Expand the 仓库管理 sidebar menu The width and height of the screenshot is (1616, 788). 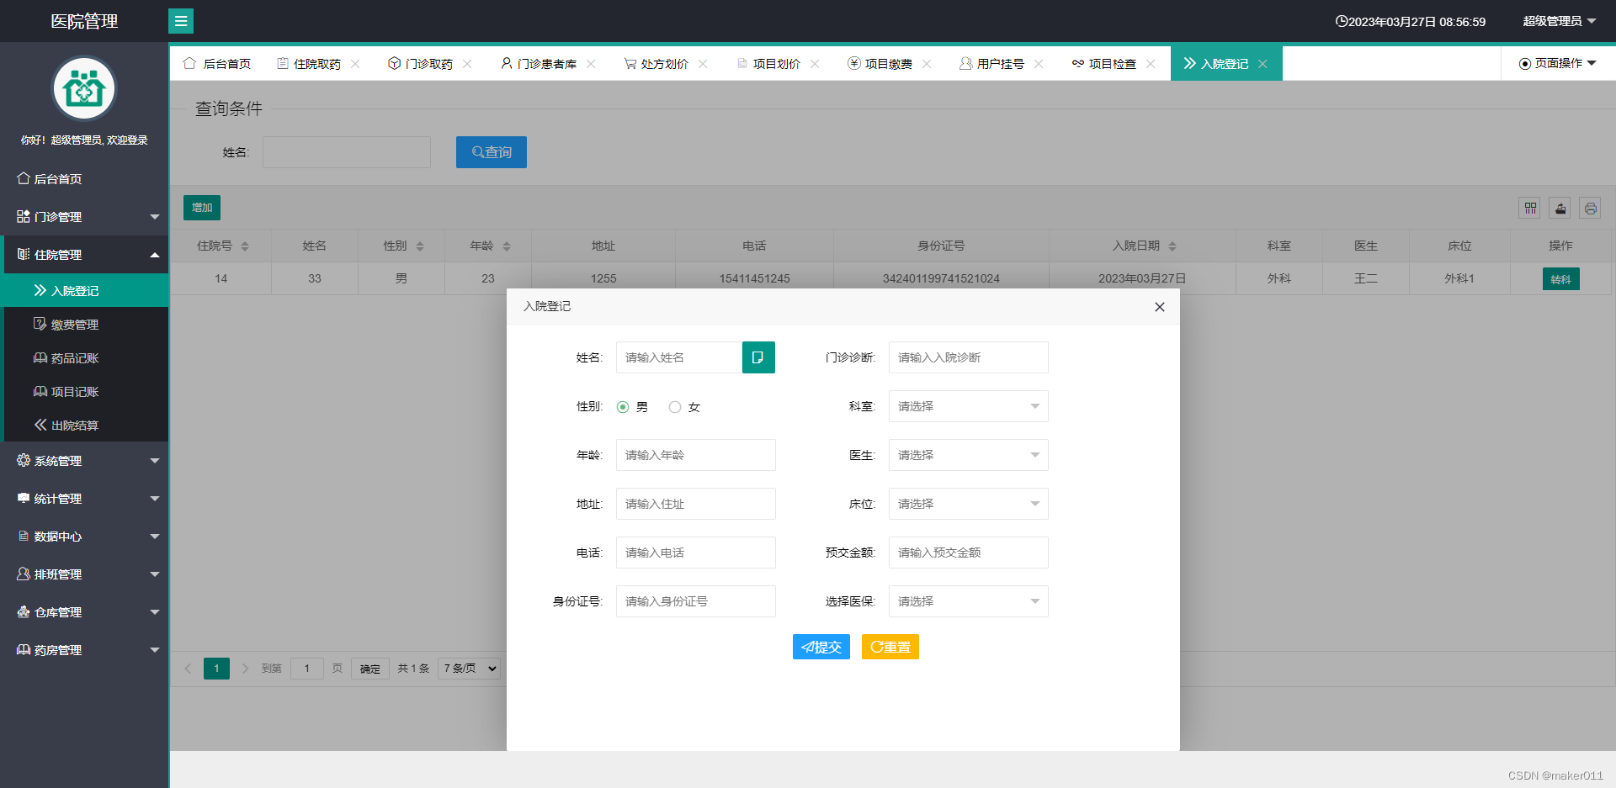tap(84, 611)
